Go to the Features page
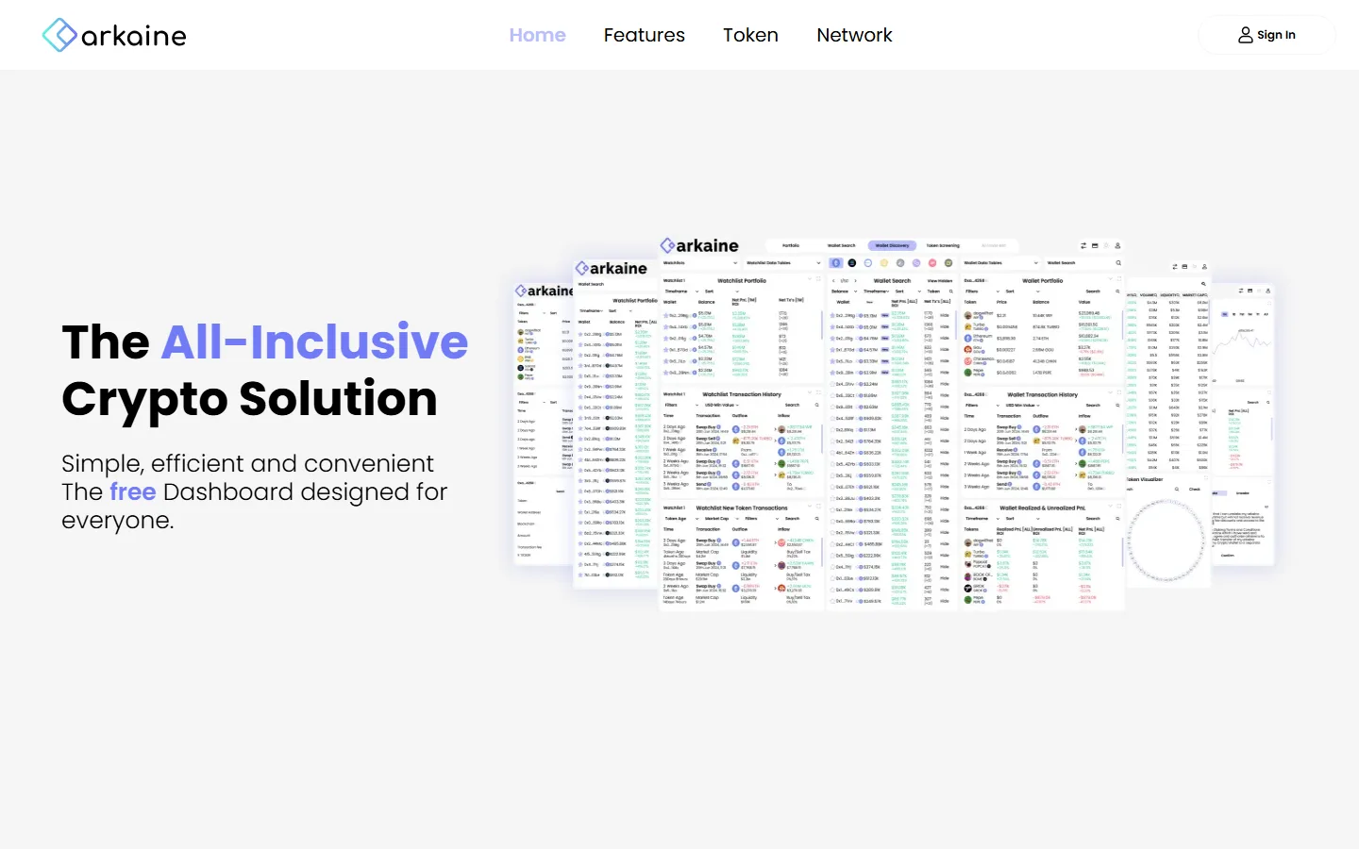The width and height of the screenshot is (1359, 849). [645, 35]
